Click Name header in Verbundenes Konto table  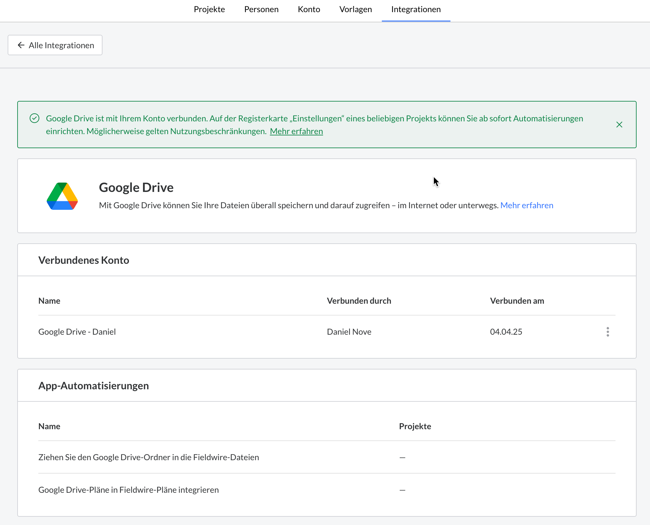[x=49, y=301]
